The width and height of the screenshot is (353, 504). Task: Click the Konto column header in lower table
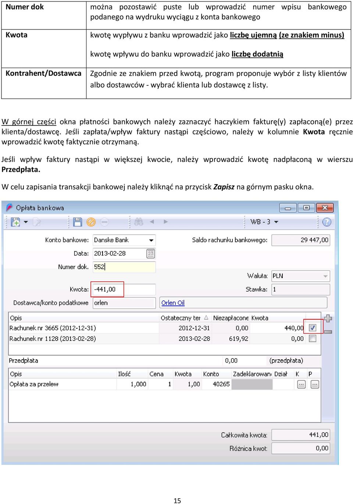[x=216, y=374]
